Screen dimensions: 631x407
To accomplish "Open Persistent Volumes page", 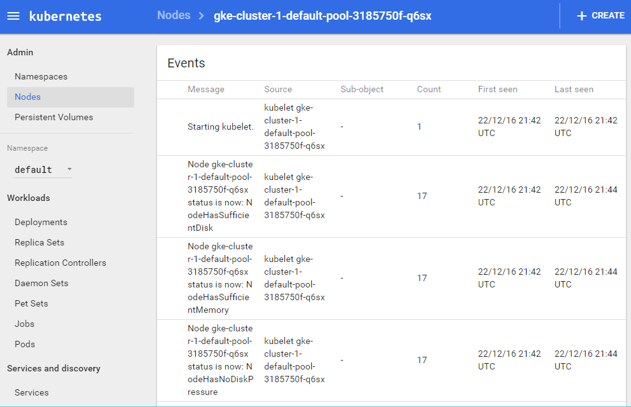I will coord(54,117).
